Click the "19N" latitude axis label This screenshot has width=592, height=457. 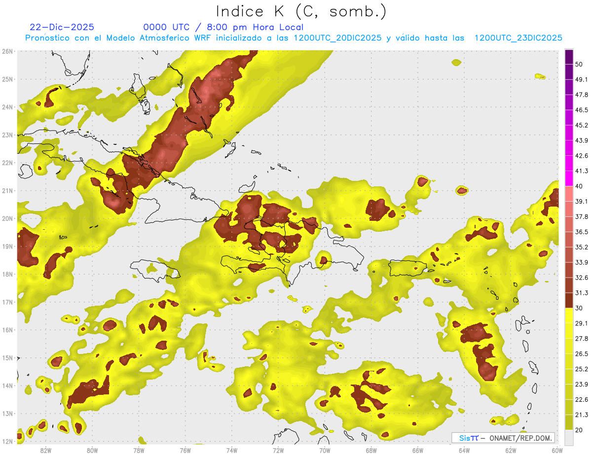click(7, 246)
